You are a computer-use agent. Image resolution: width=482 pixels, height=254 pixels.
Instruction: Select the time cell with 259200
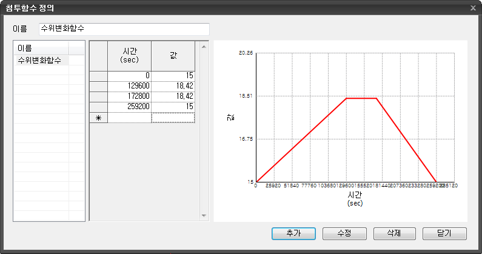tap(129, 106)
